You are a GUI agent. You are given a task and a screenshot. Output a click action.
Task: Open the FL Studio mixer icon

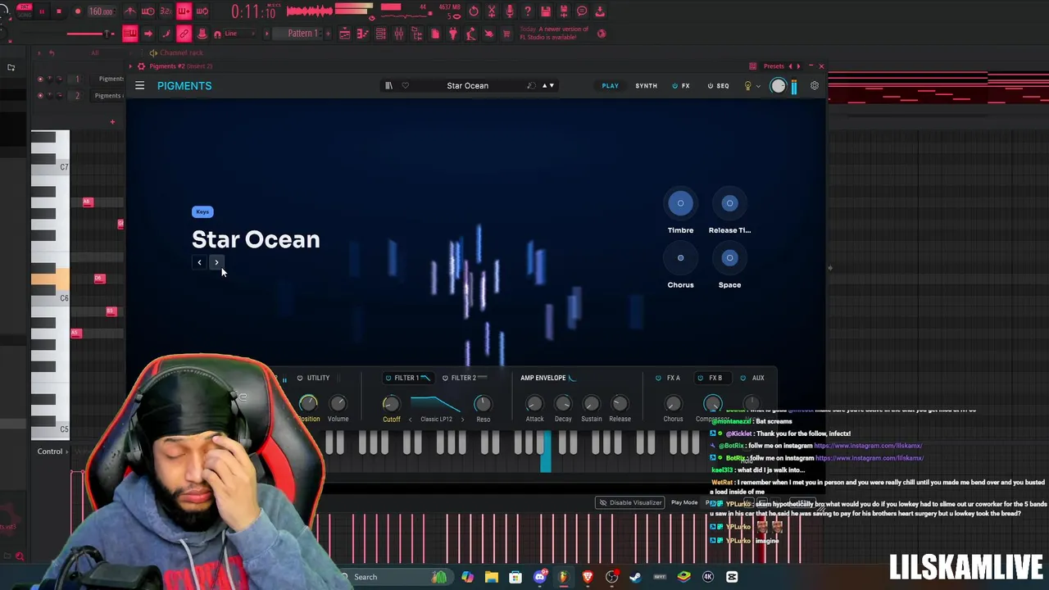tap(399, 34)
